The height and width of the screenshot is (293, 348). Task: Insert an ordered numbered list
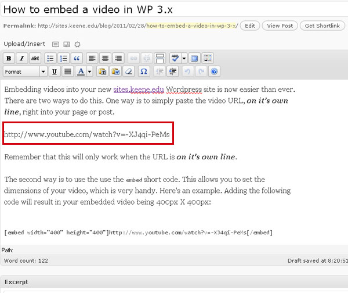[63, 58]
